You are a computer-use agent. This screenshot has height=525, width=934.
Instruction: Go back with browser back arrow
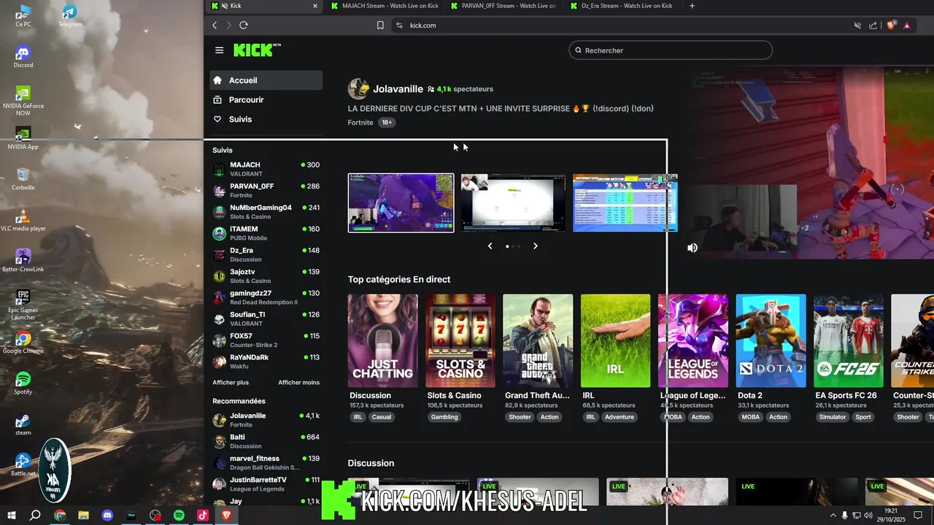point(215,26)
